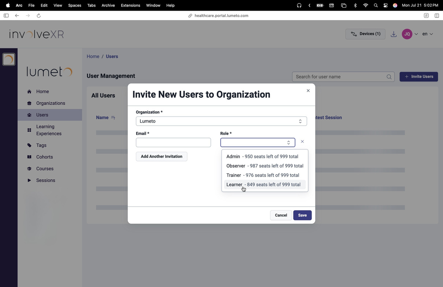Click the Cohorts sidebar book icon
Viewport: 443px width, 287px height.
tap(29, 157)
